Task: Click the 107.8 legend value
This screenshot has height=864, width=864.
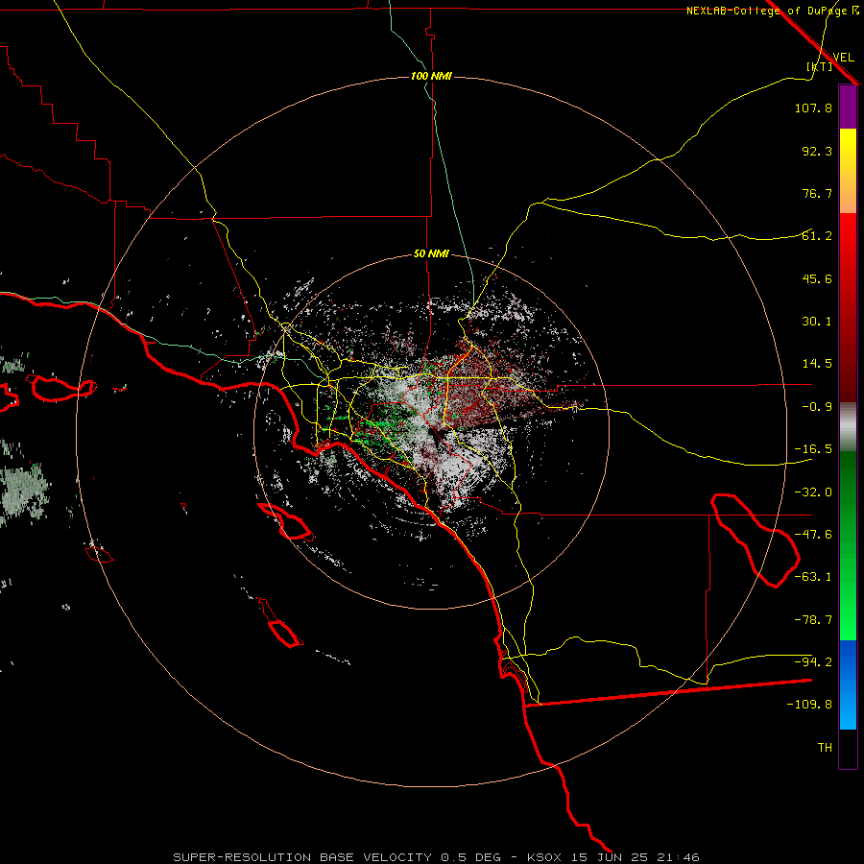Action: 813,108
